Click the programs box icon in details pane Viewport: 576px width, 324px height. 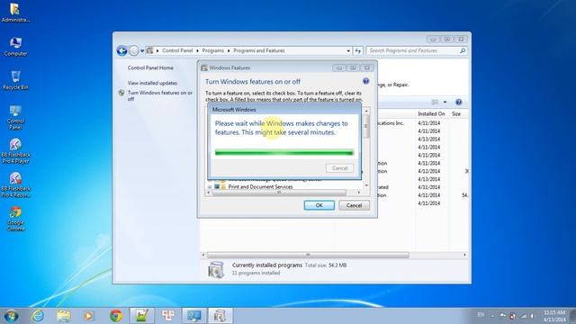tap(216, 269)
